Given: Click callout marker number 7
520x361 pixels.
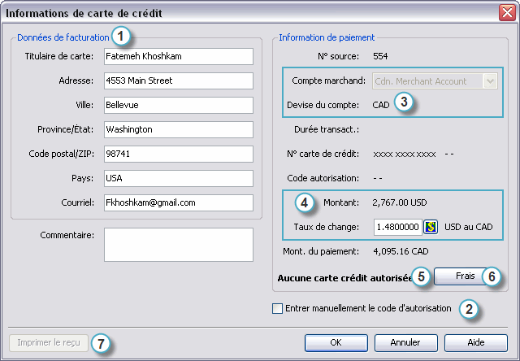Looking at the screenshot, I should [x=101, y=343].
